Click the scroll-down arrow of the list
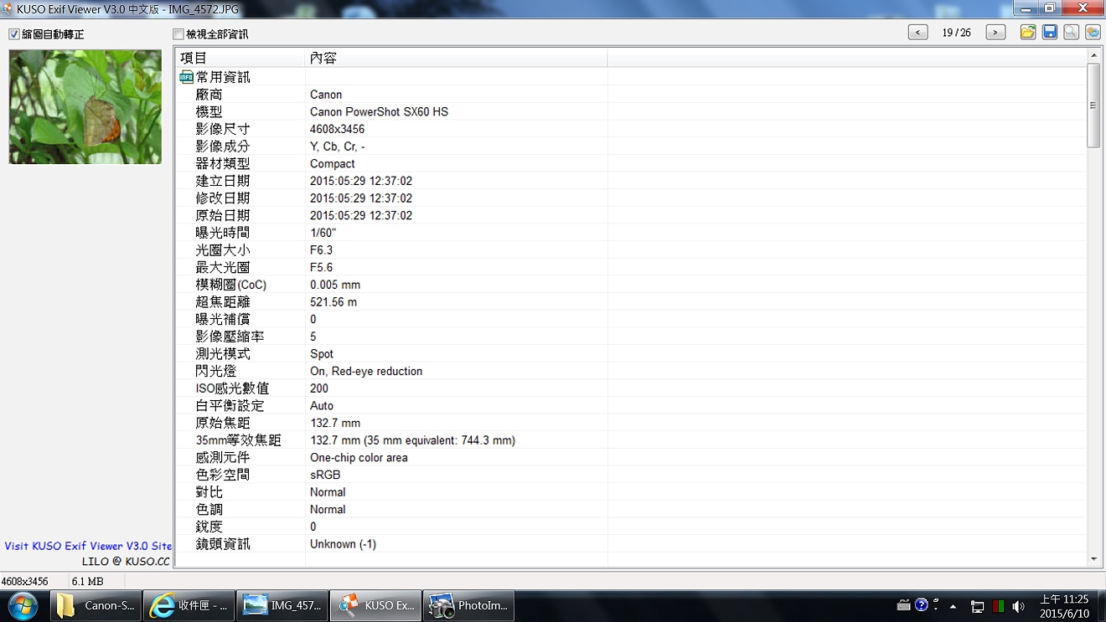1106x622 pixels. (1093, 559)
